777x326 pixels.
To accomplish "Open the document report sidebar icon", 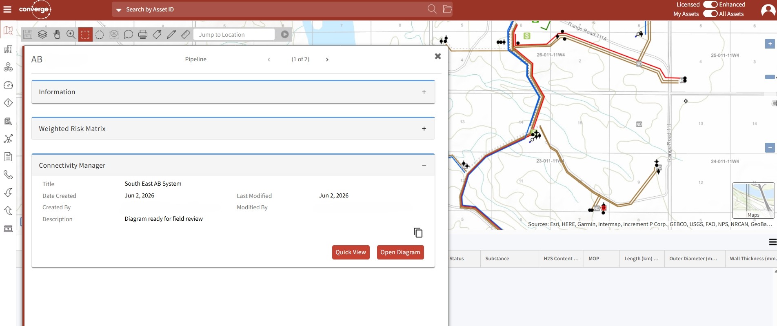I will [x=8, y=157].
